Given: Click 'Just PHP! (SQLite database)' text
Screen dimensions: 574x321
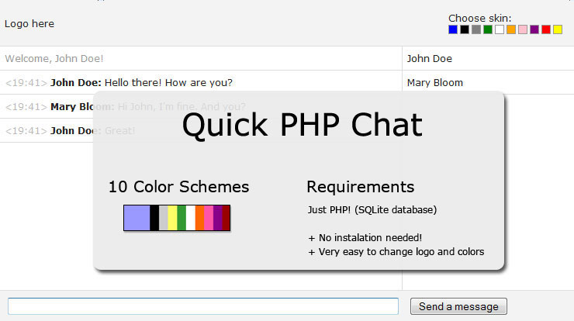Looking at the screenshot, I should click(372, 209).
